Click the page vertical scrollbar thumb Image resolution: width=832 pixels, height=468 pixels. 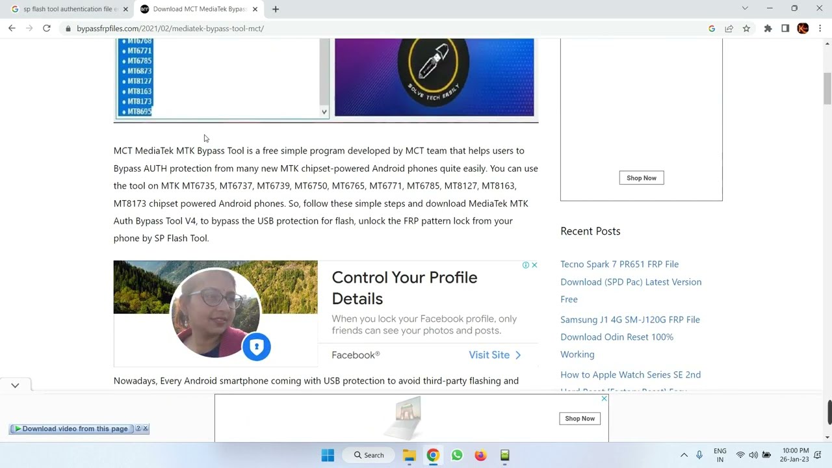[x=827, y=88]
